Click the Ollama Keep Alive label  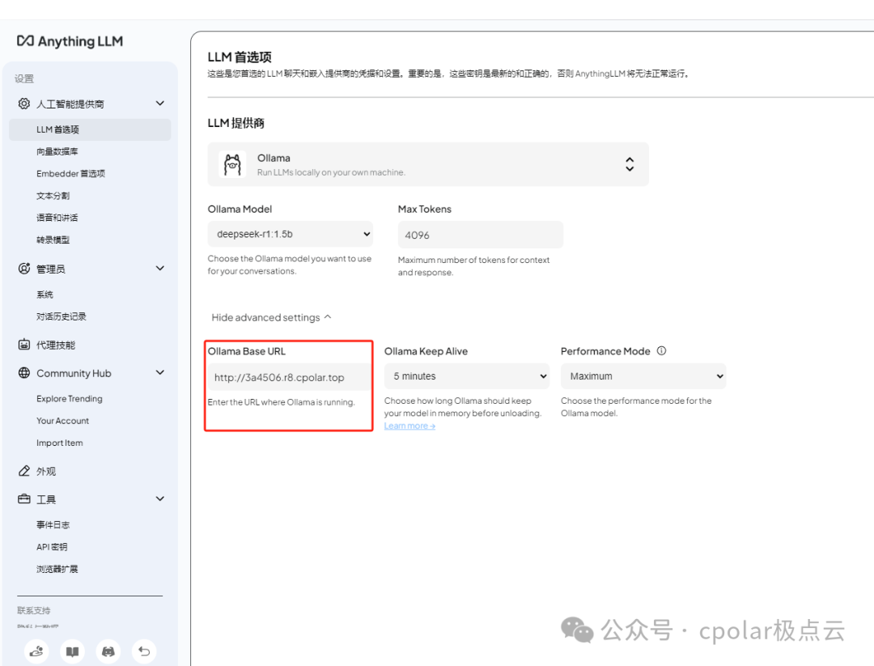[426, 351]
